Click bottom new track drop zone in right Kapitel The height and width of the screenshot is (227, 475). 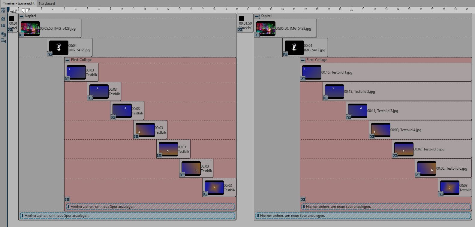363,216
